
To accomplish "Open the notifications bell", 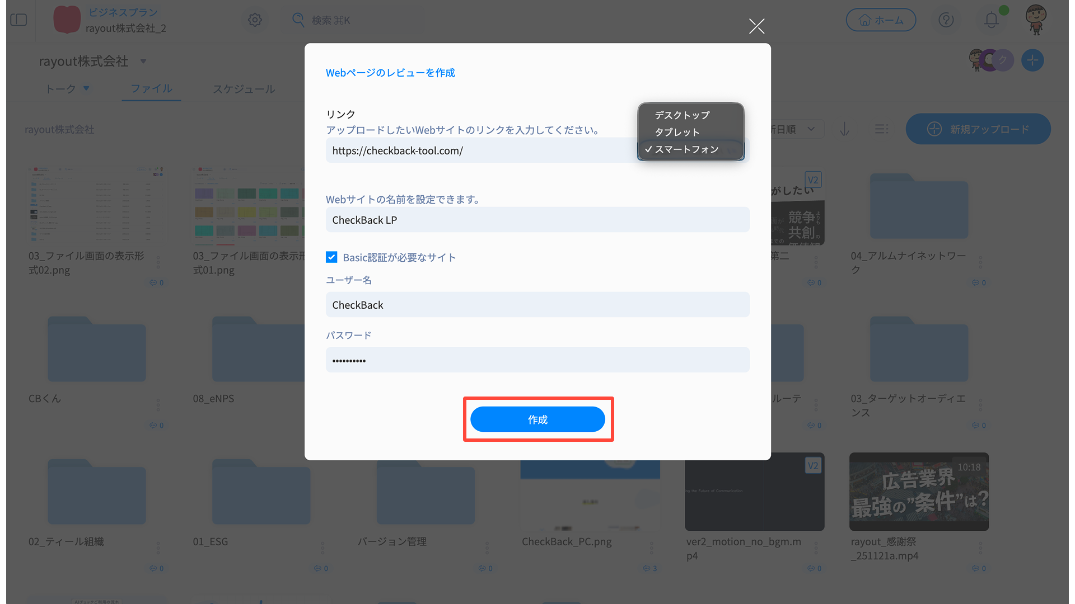I will [991, 20].
